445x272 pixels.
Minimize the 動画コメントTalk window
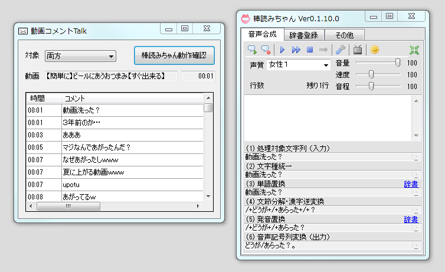(x=169, y=29)
